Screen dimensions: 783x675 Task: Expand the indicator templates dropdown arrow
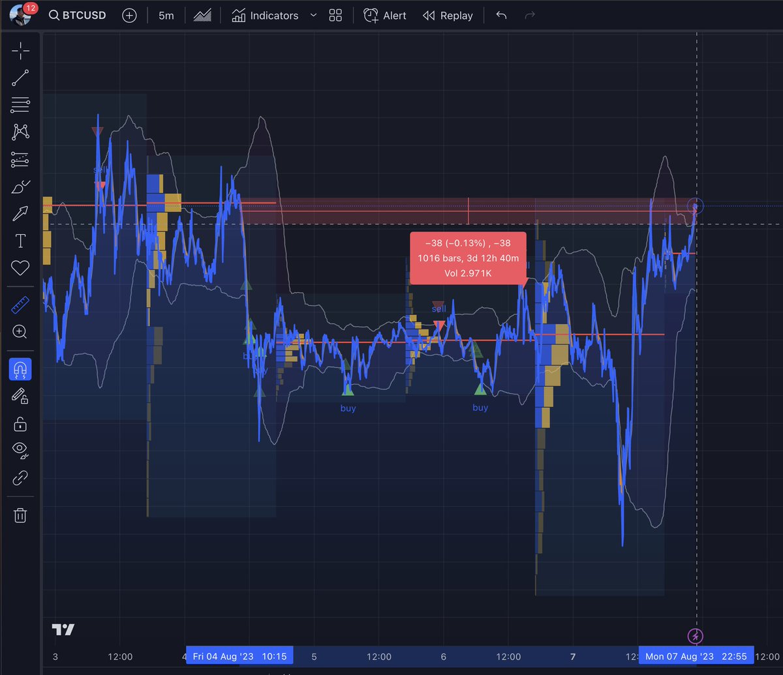pos(313,15)
